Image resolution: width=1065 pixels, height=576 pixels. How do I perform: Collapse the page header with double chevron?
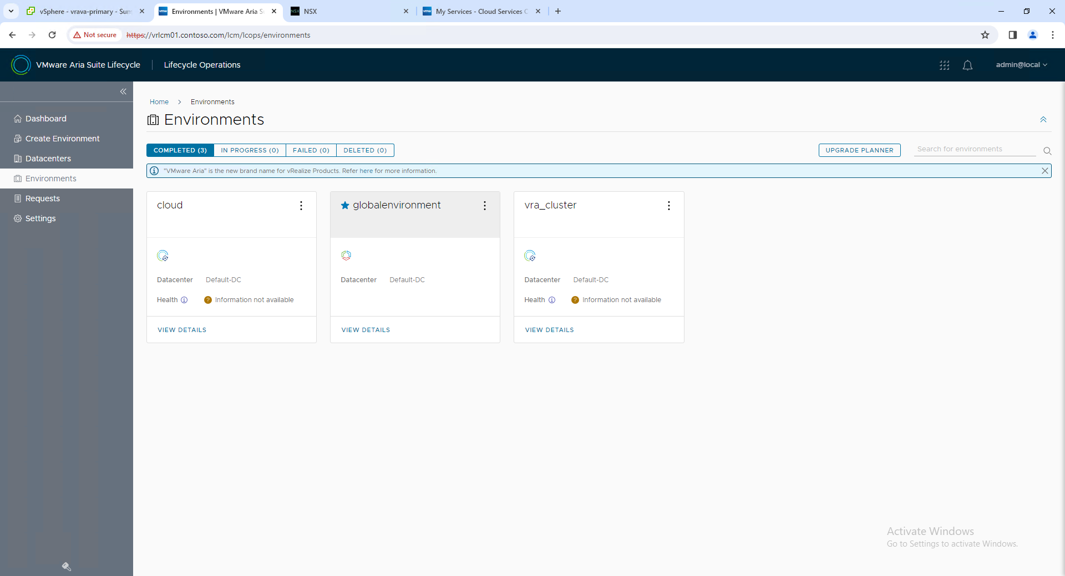point(1043,120)
